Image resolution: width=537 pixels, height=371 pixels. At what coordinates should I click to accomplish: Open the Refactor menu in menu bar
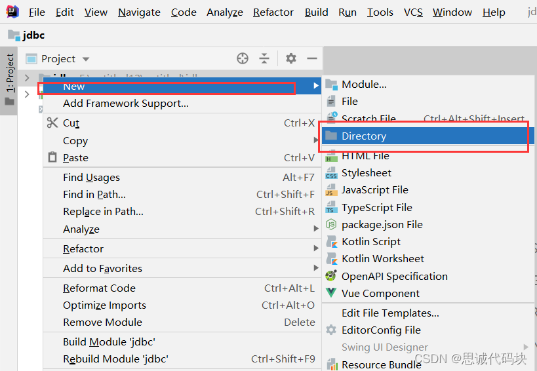click(x=273, y=12)
